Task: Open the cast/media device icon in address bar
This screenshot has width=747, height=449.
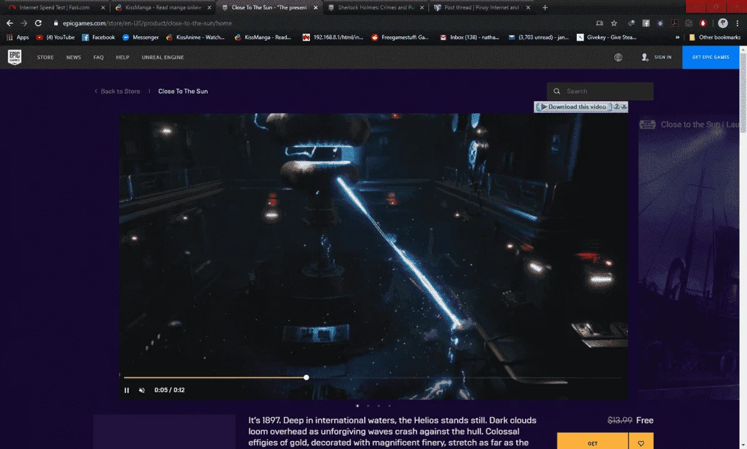Action: 599,23
